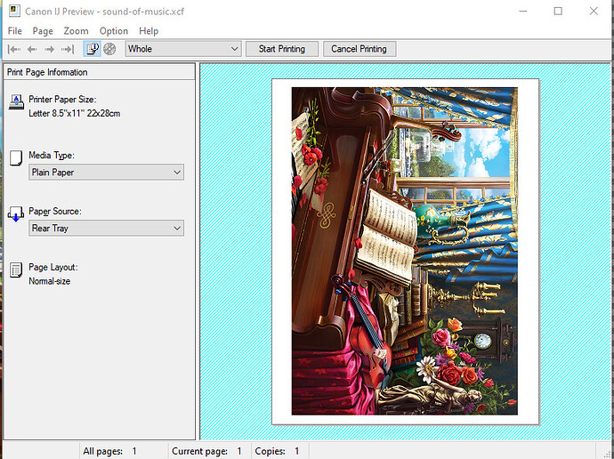614x459 pixels.
Task: Click the color wheel toolbar icon
Action: tap(109, 49)
